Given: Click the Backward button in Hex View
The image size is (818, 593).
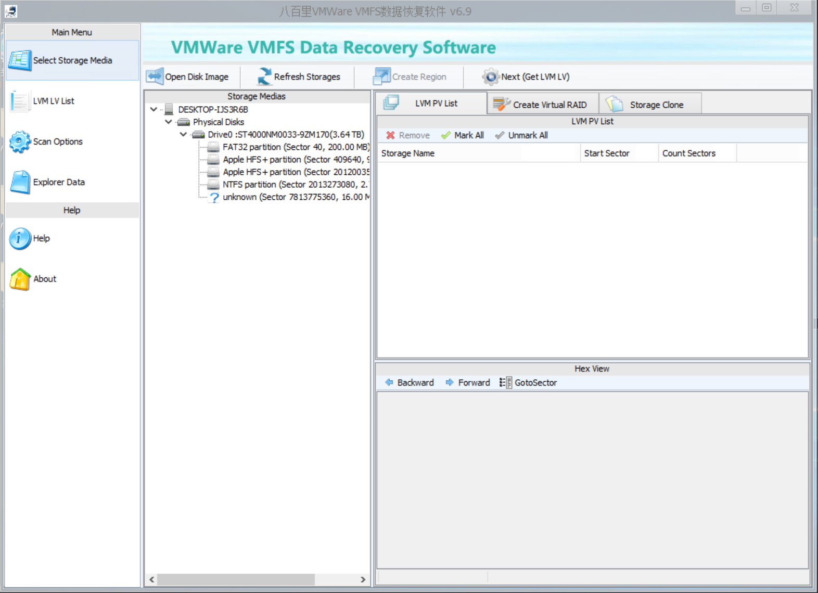Looking at the screenshot, I should (410, 382).
